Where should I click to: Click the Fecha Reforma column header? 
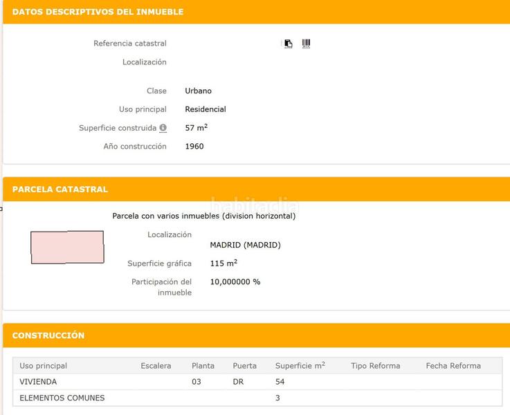tap(453, 365)
